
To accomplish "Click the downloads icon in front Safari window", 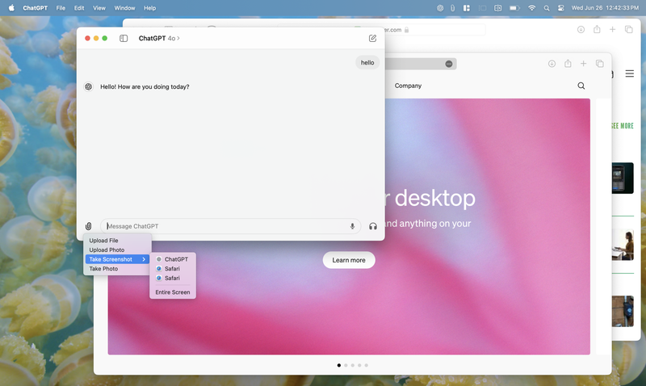I will [x=552, y=64].
